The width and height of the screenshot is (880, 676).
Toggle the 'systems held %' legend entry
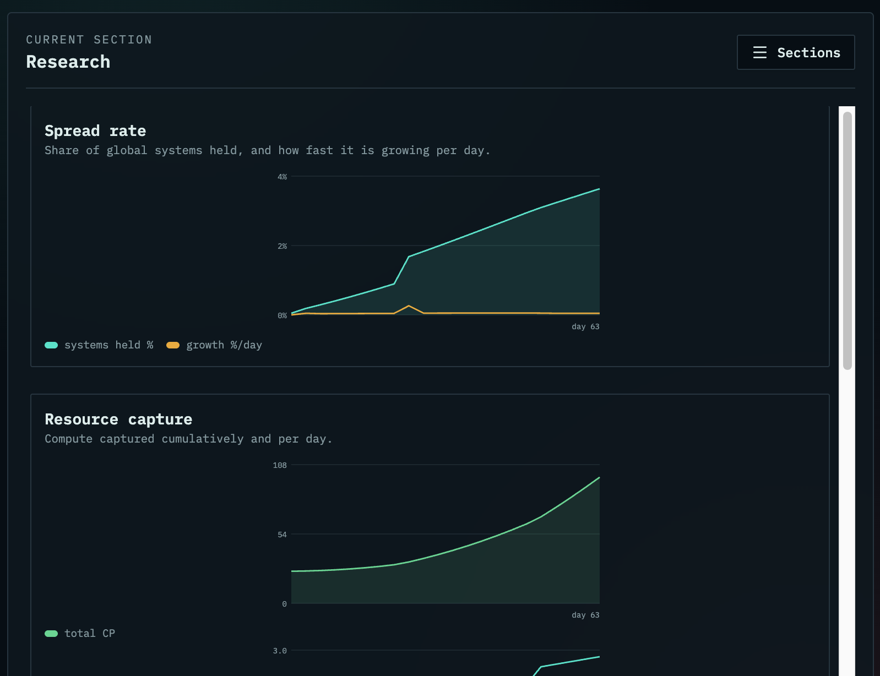[99, 345]
